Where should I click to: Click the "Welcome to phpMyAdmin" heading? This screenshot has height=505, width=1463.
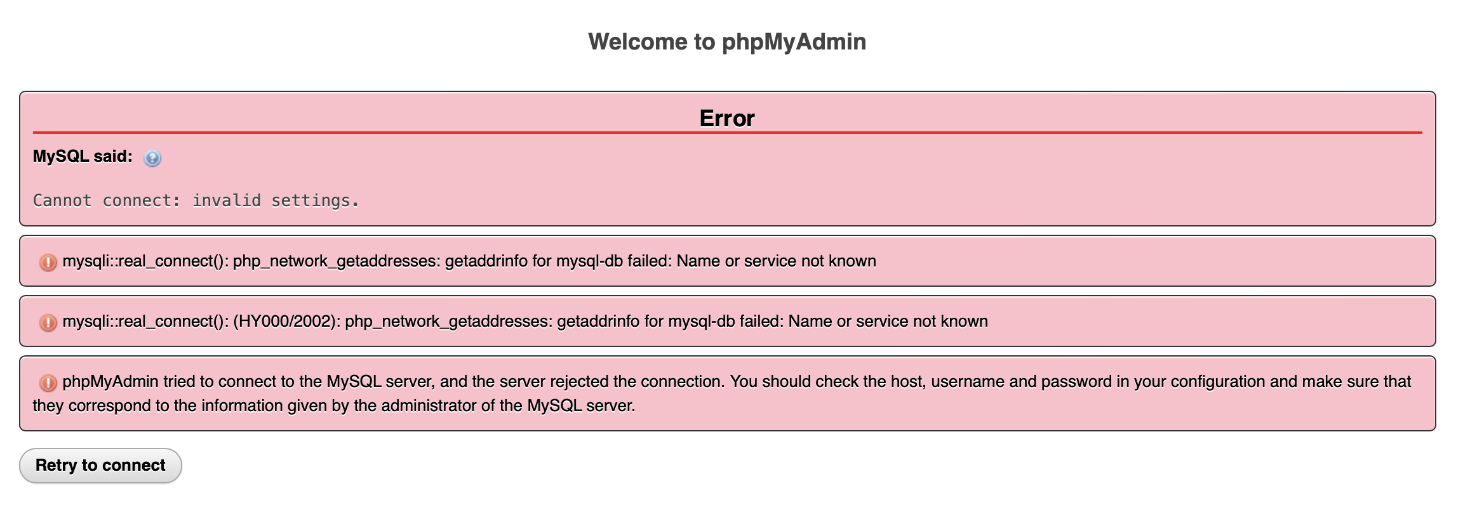pos(727,42)
